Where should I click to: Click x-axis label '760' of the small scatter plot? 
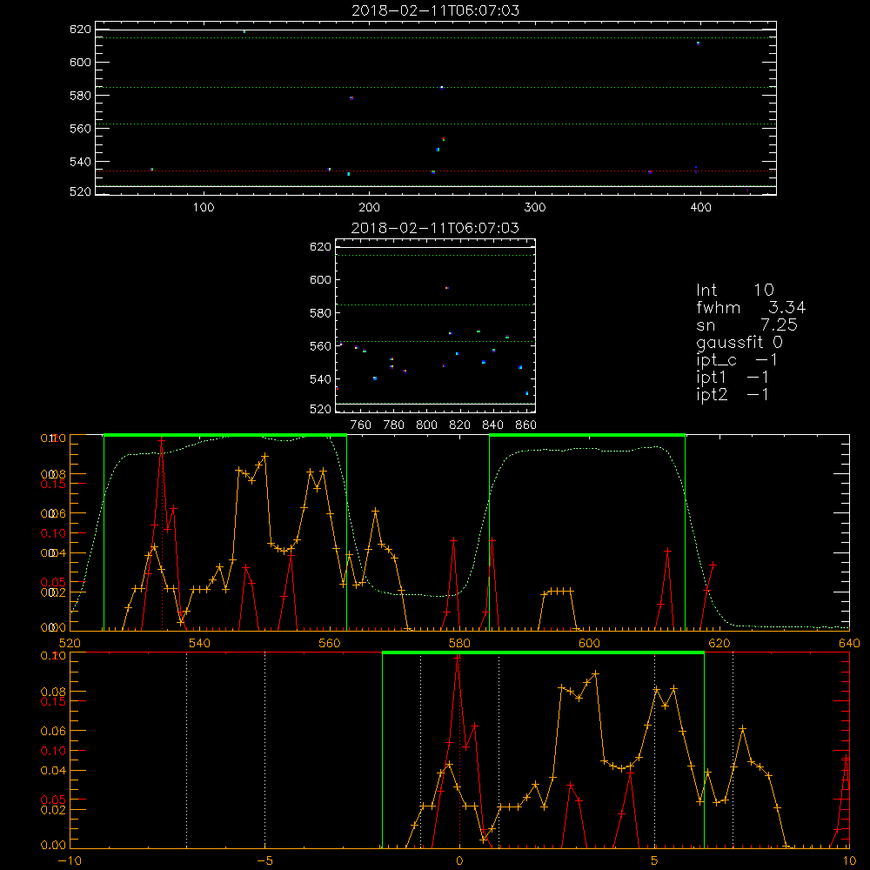[x=361, y=425]
